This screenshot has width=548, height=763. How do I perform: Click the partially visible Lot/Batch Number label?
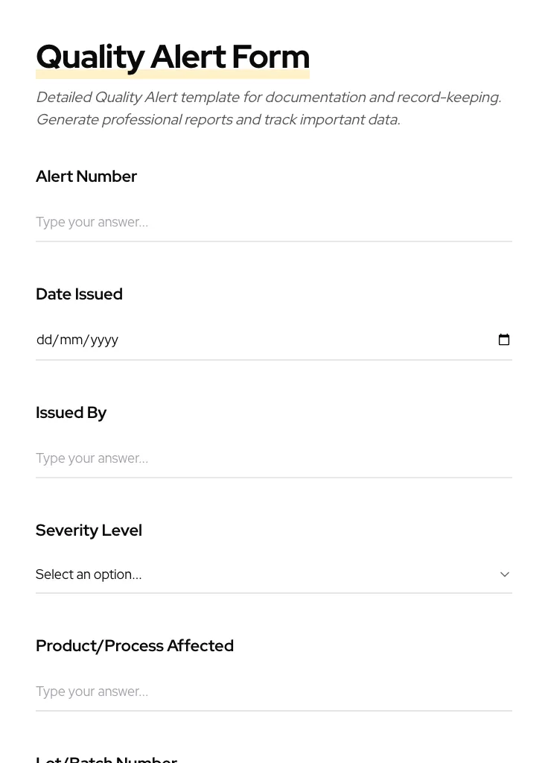[x=106, y=759]
